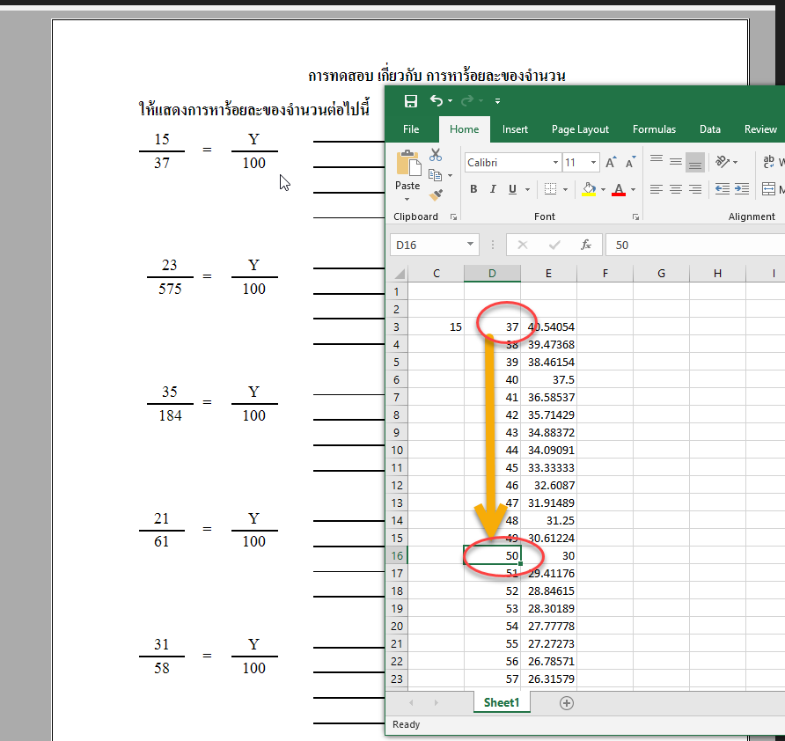Click the Increase Font Size icon
Screen dimensions: 785x741
[x=612, y=163]
